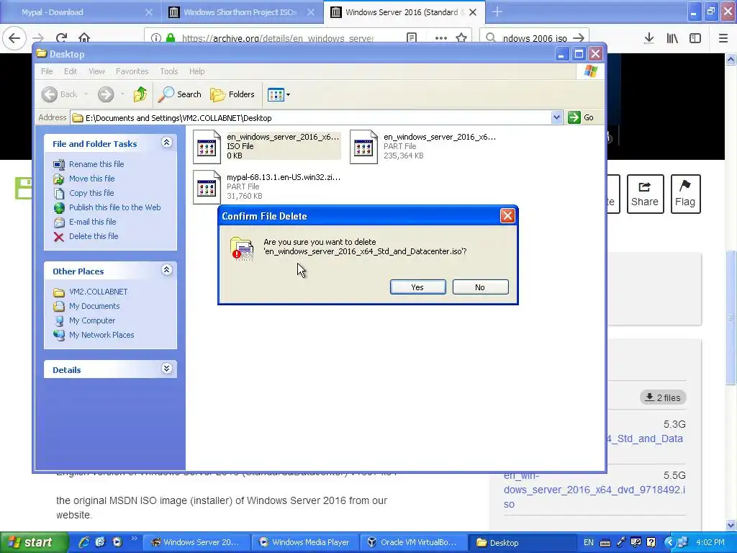
Task: Expand the Forward button history dropdown
Action: tap(122, 94)
